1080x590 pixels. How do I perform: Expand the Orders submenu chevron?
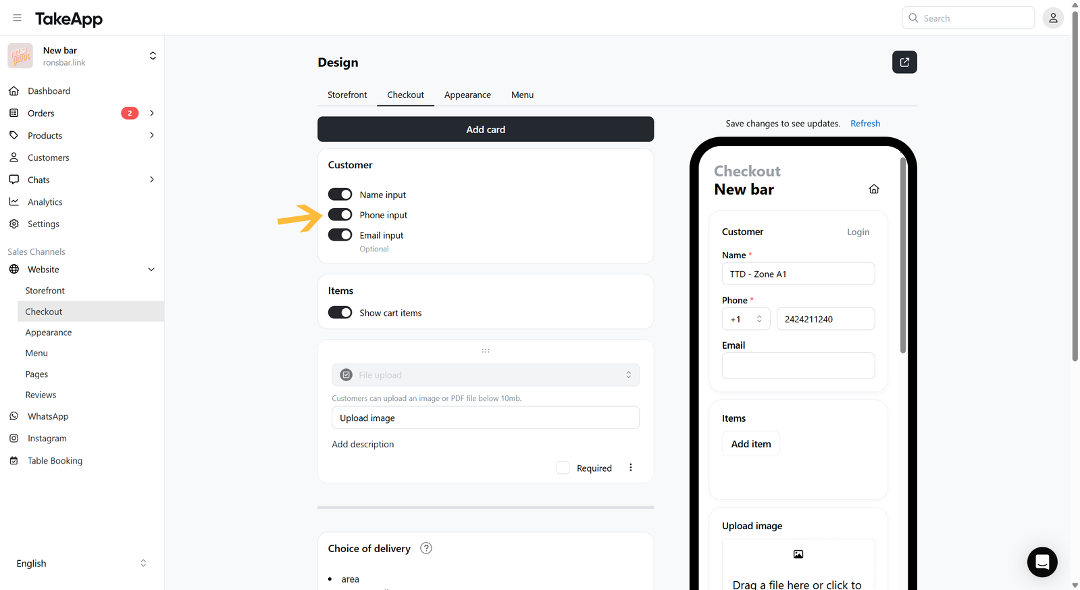pos(152,113)
